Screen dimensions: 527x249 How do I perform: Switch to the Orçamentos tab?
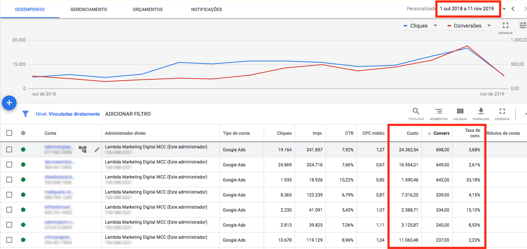click(x=147, y=10)
